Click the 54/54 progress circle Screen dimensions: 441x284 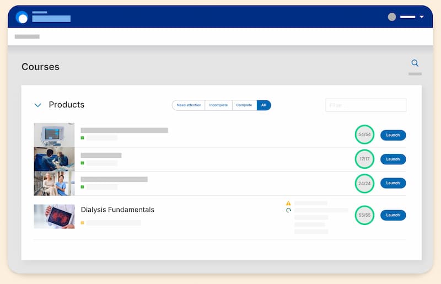click(364, 135)
